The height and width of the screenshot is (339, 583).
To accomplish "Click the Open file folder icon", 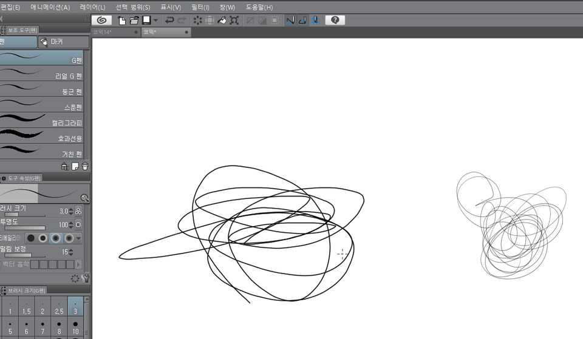I will click(x=134, y=20).
